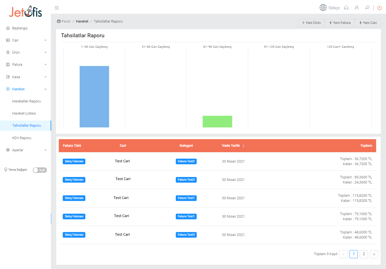Toggle the Açık theme switch
Image resolution: width=386 pixels, height=269 pixels.
coord(40,170)
